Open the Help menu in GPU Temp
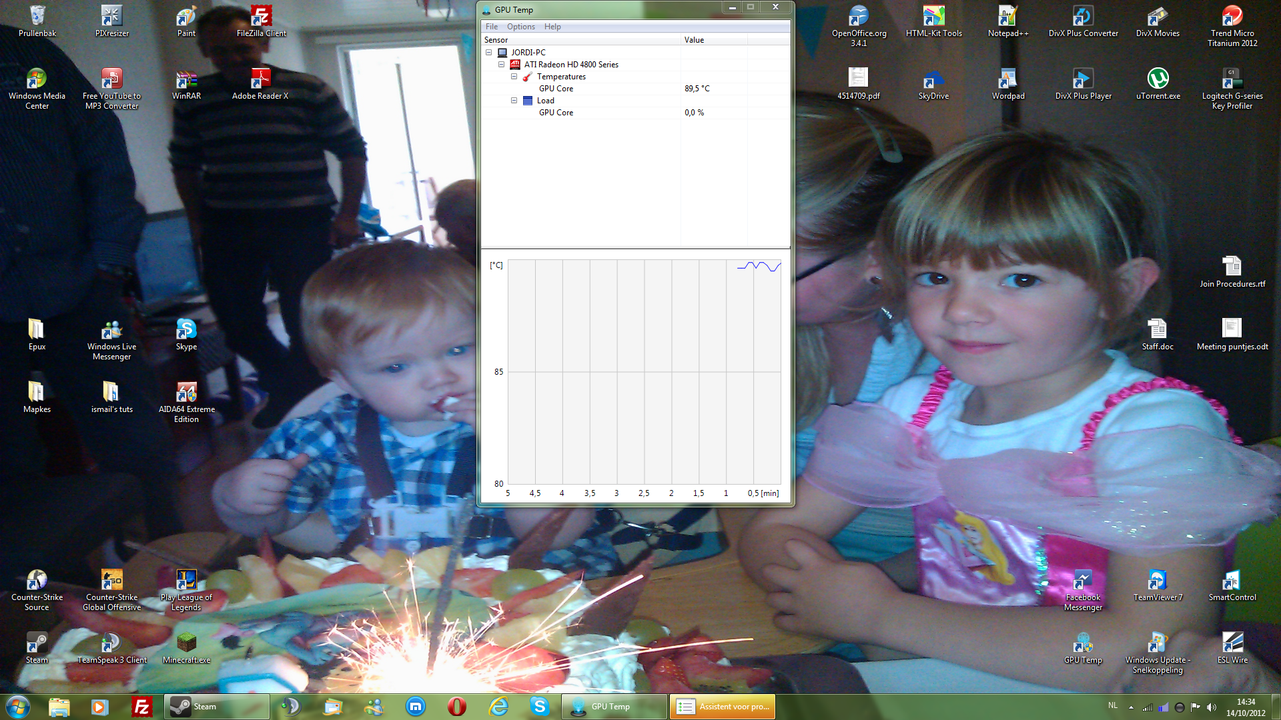The image size is (1281, 720). tap(552, 27)
